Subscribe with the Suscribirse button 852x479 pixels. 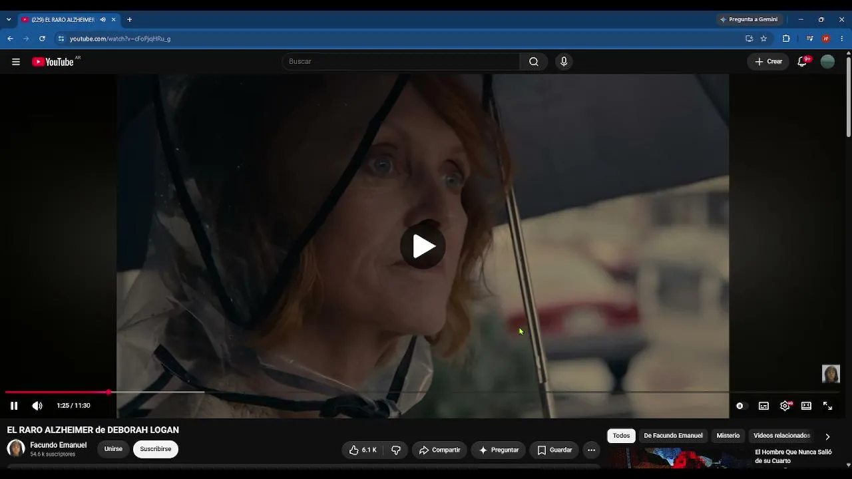click(156, 449)
